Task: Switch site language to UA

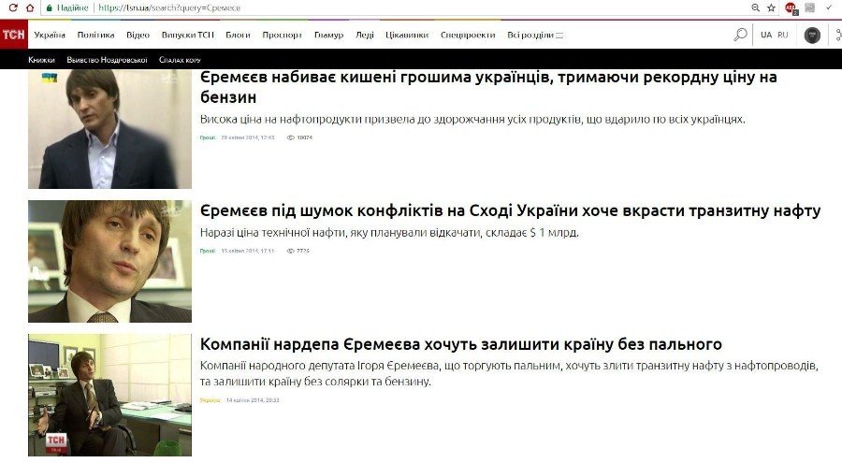Action: tap(766, 35)
